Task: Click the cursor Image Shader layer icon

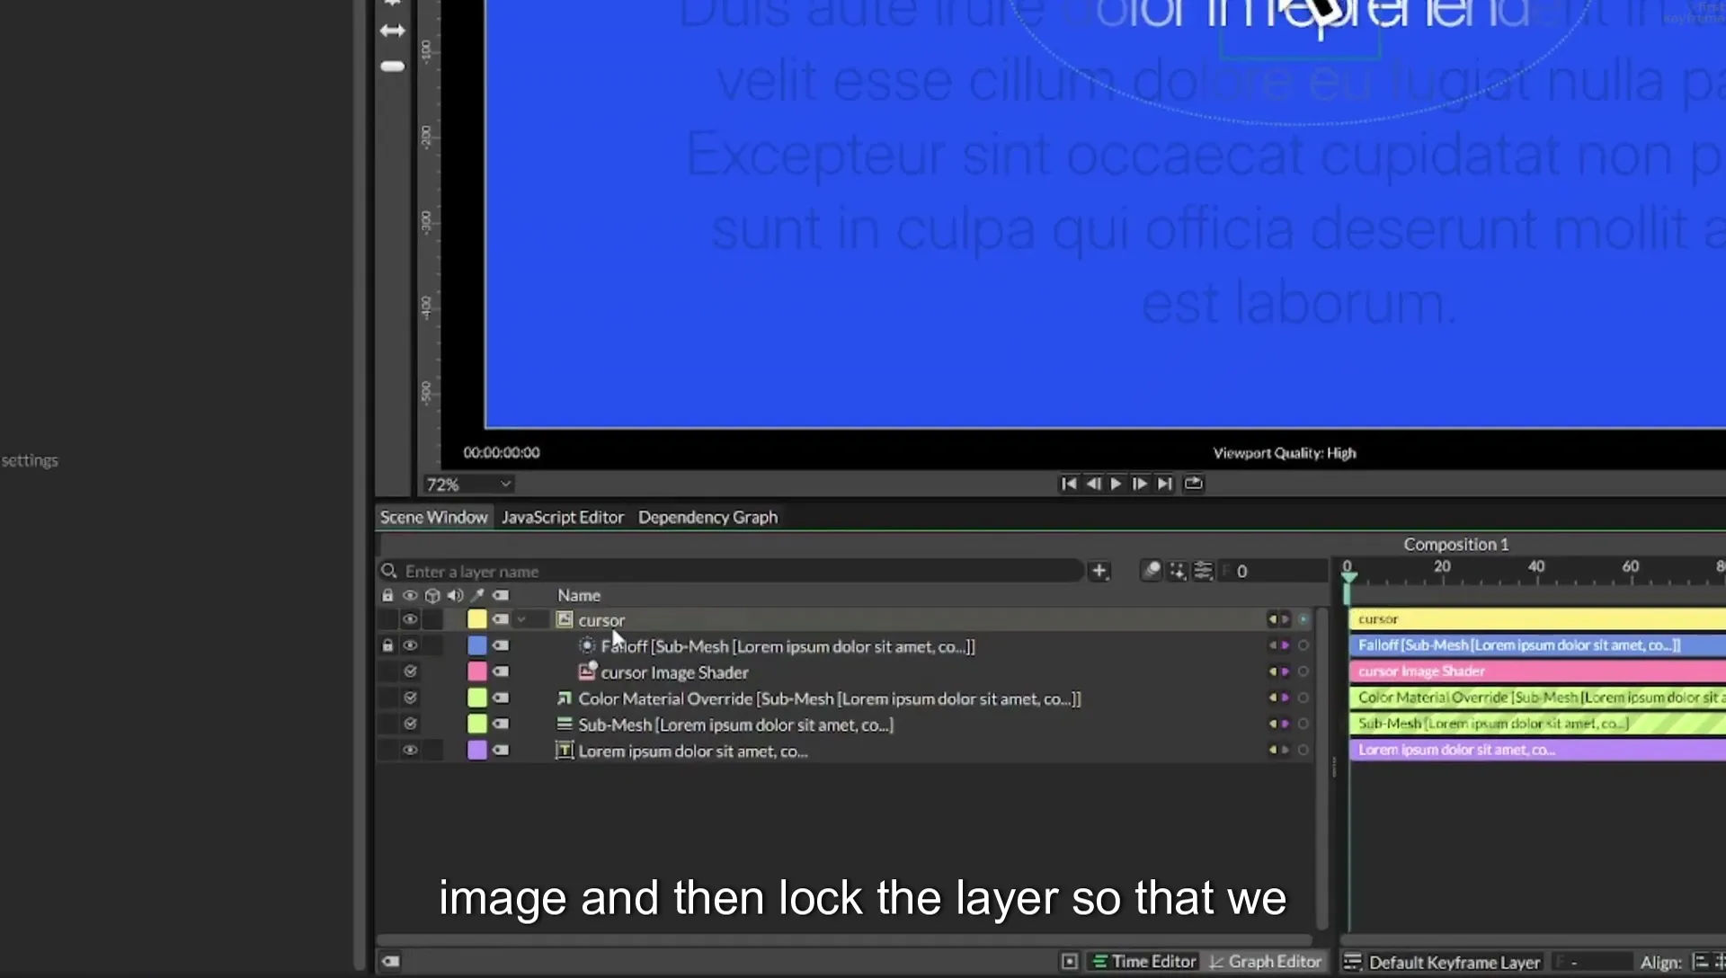Action: click(x=587, y=671)
